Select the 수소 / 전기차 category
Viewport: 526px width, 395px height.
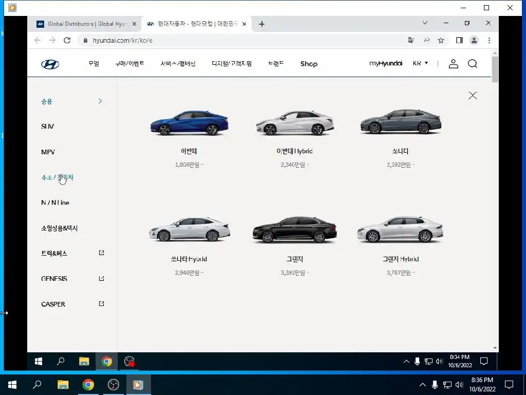tap(57, 177)
